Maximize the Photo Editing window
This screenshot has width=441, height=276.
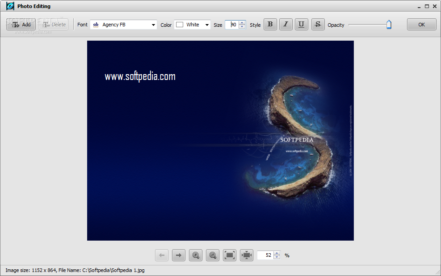427,6
